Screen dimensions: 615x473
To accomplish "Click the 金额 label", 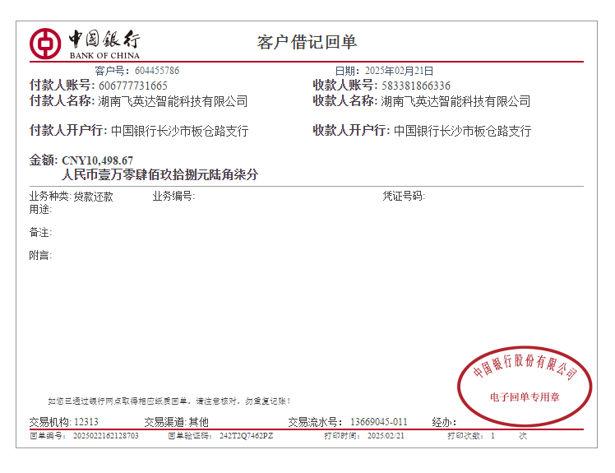I will 44,160.
